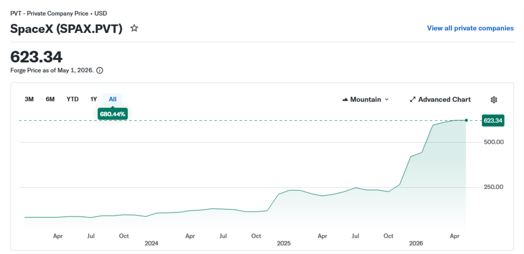The width and height of the screenshot is (524, 254).
Task: Open Forge Price info tooltip icon
Action: pyautogui.click(x=99, y=71)
